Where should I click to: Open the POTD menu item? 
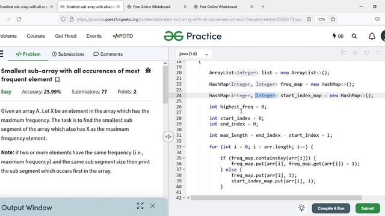click(123, 36)
